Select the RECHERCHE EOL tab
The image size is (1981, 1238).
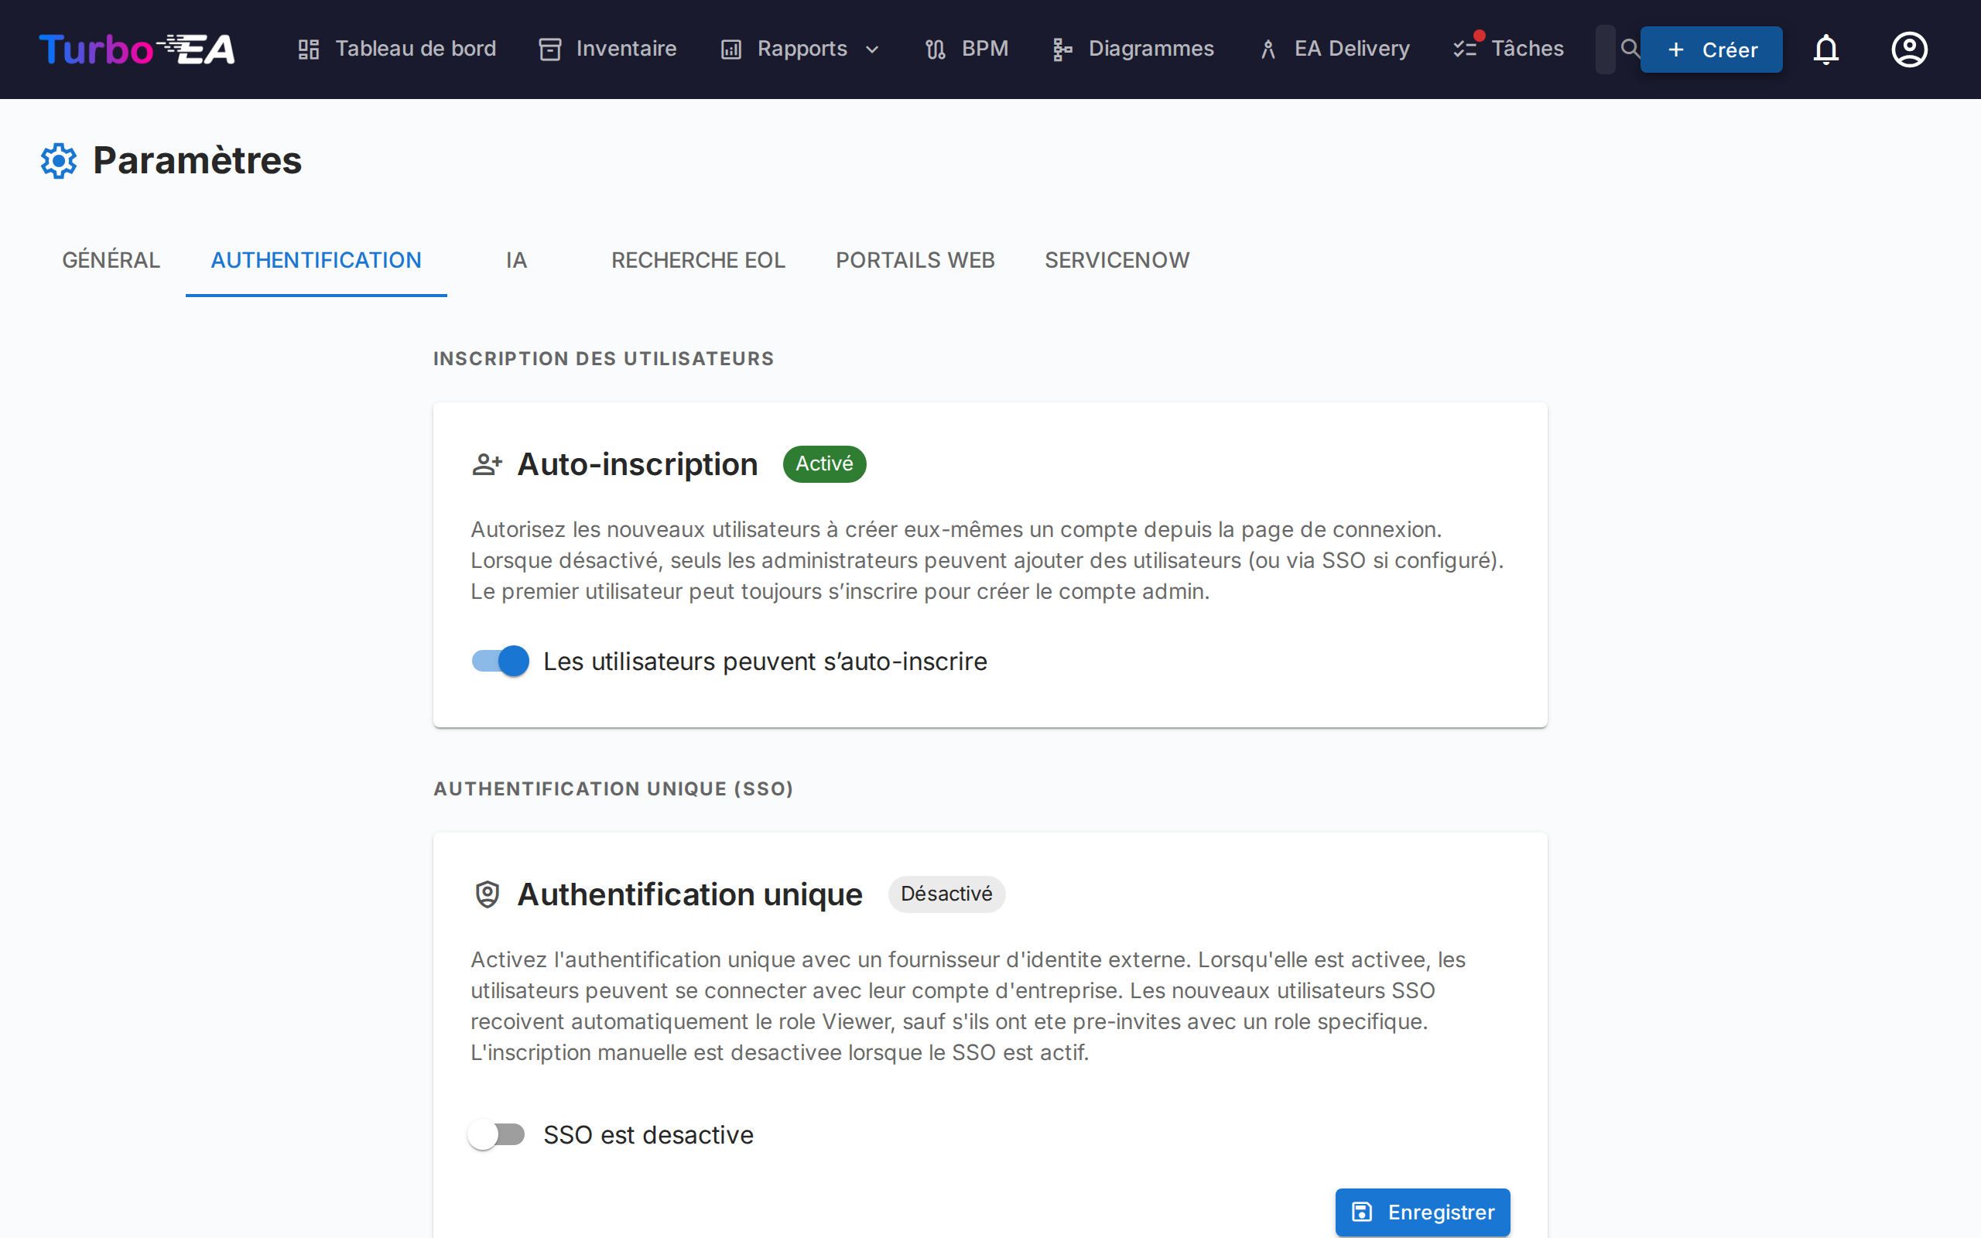[697, 259]
